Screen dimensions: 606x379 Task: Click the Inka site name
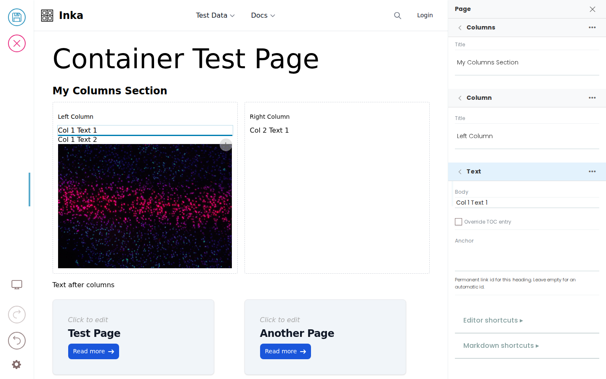pyautogui.click(x=71, y=16)
